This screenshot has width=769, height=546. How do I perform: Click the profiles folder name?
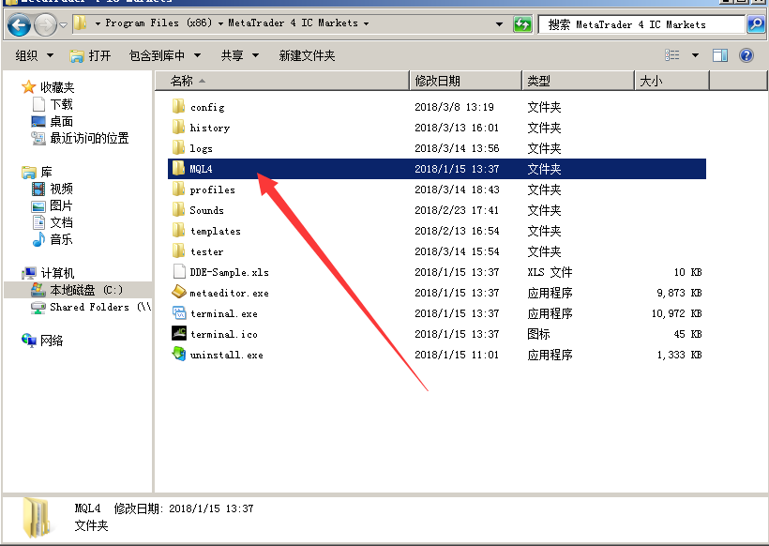pyautogui.click(x=212, y=190)
